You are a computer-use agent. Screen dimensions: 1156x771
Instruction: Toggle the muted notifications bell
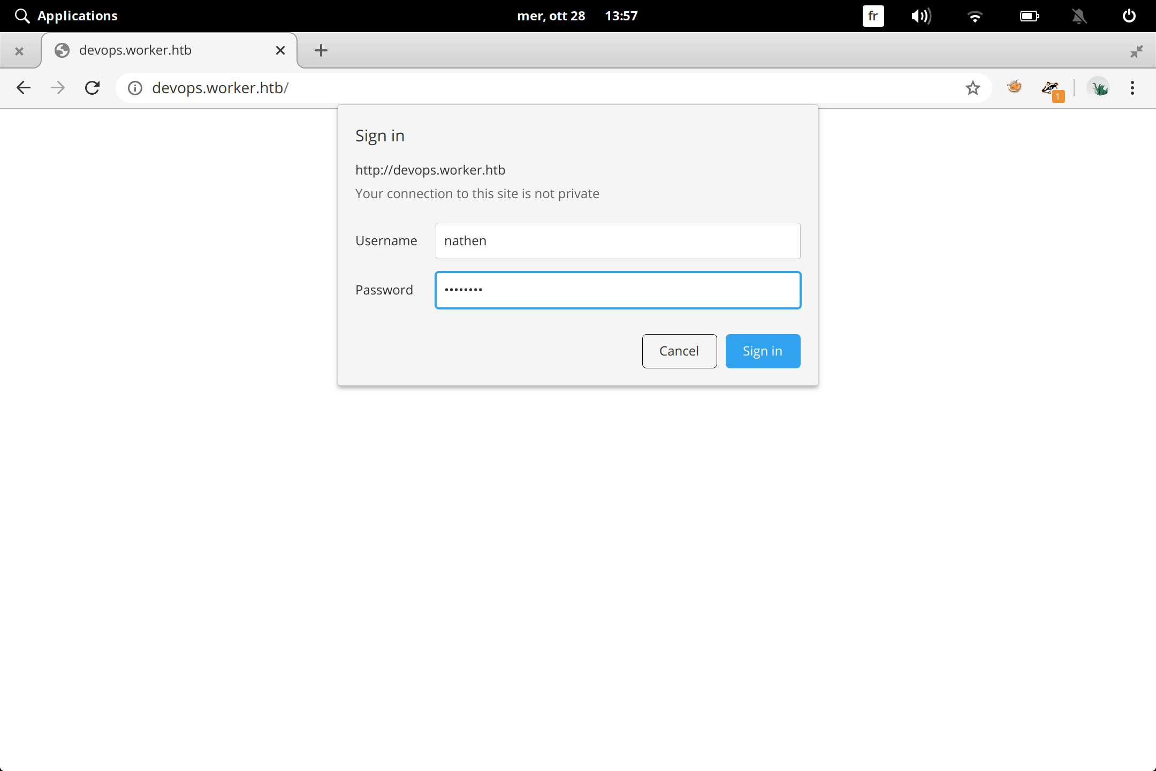[x=1079, y=16]
